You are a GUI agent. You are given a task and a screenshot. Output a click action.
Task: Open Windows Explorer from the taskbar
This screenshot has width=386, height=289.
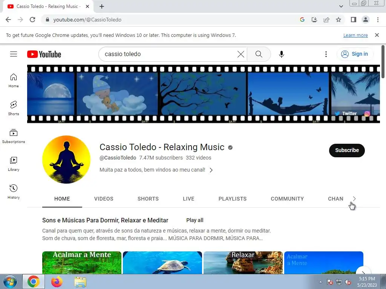[80, 282]
